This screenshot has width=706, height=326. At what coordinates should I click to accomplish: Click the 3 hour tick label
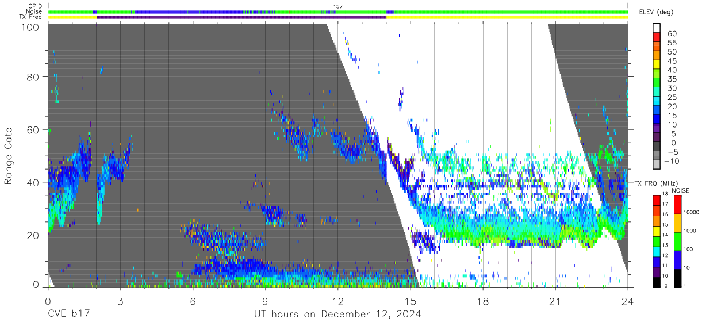tap(120, 301)
